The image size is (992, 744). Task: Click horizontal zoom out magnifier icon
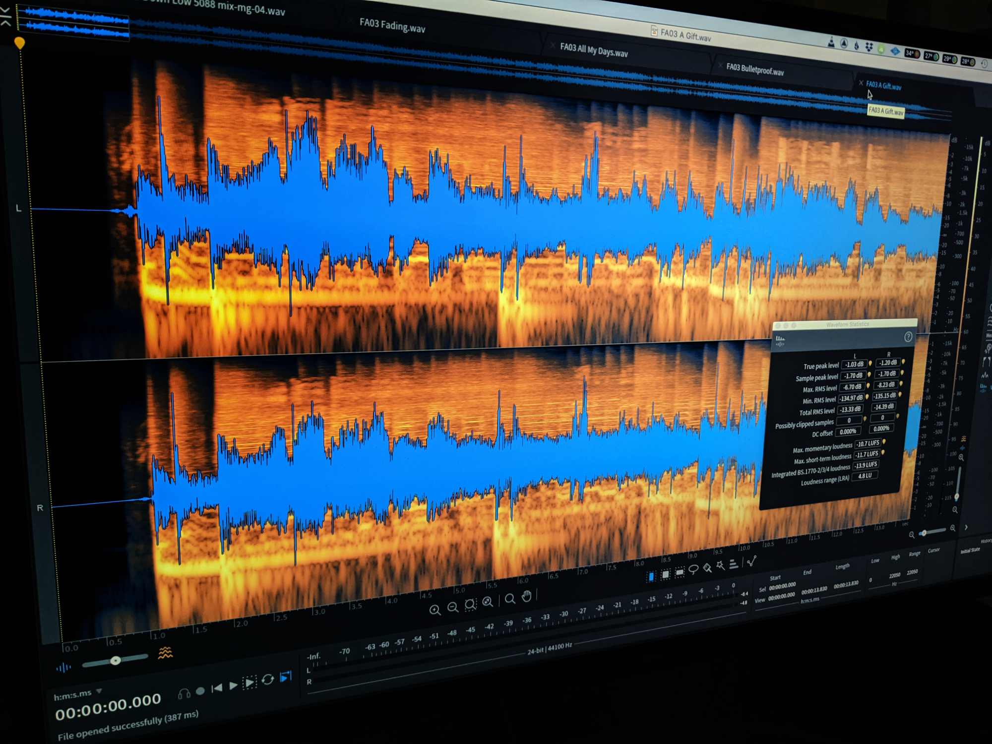click(x=912, y=535)
